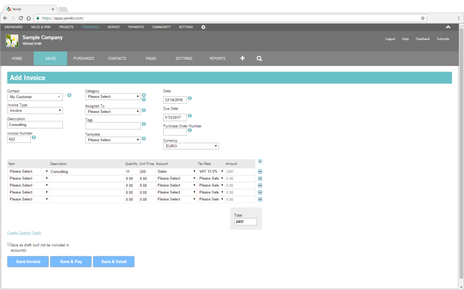Collapse the top header with up arrow
The width and height of the screenshot is (464, 290).
448,27
